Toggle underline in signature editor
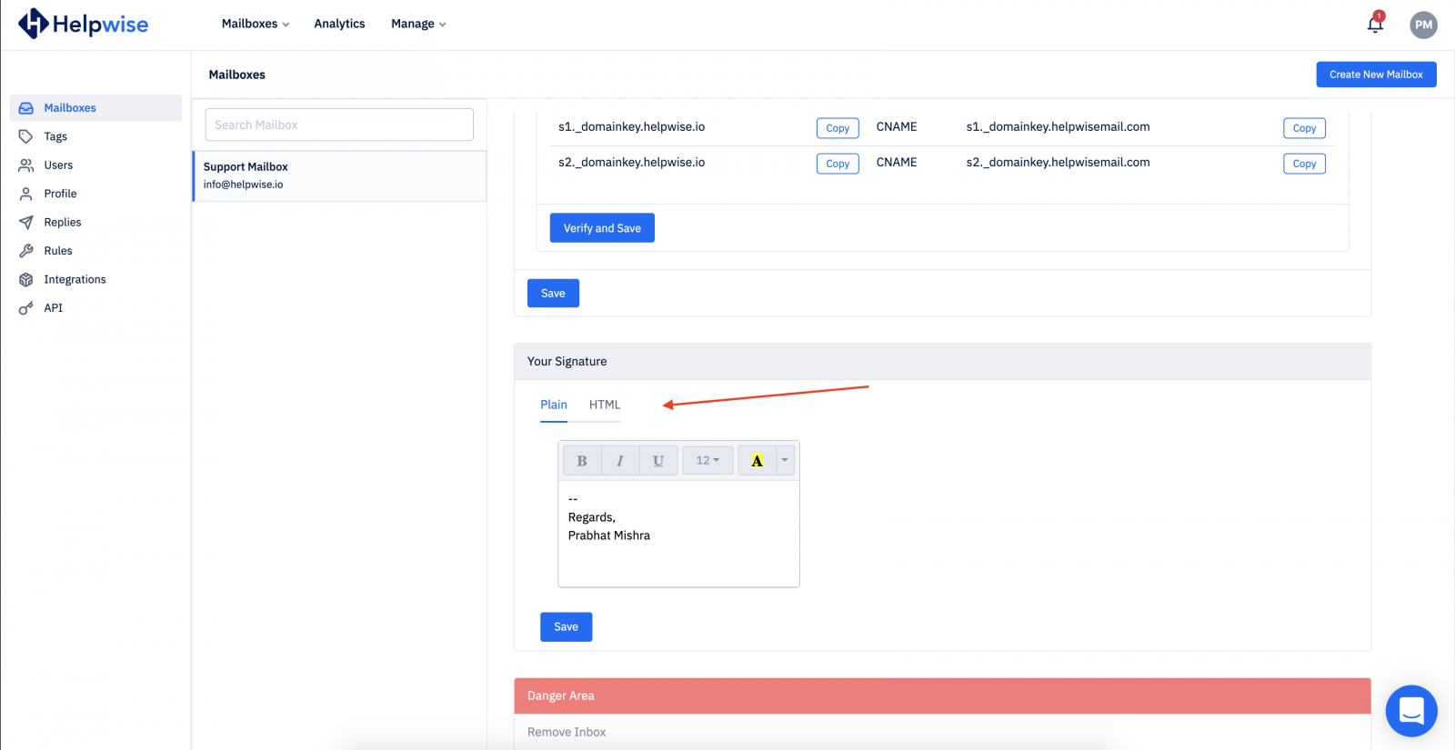 point(658,461)
